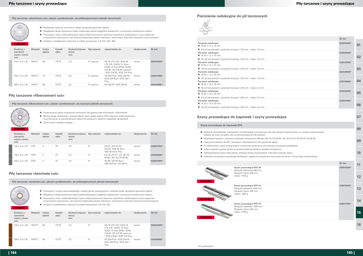363x256 pixels.
Task: Go to chapter tab 02
Action: click(359, 57)
